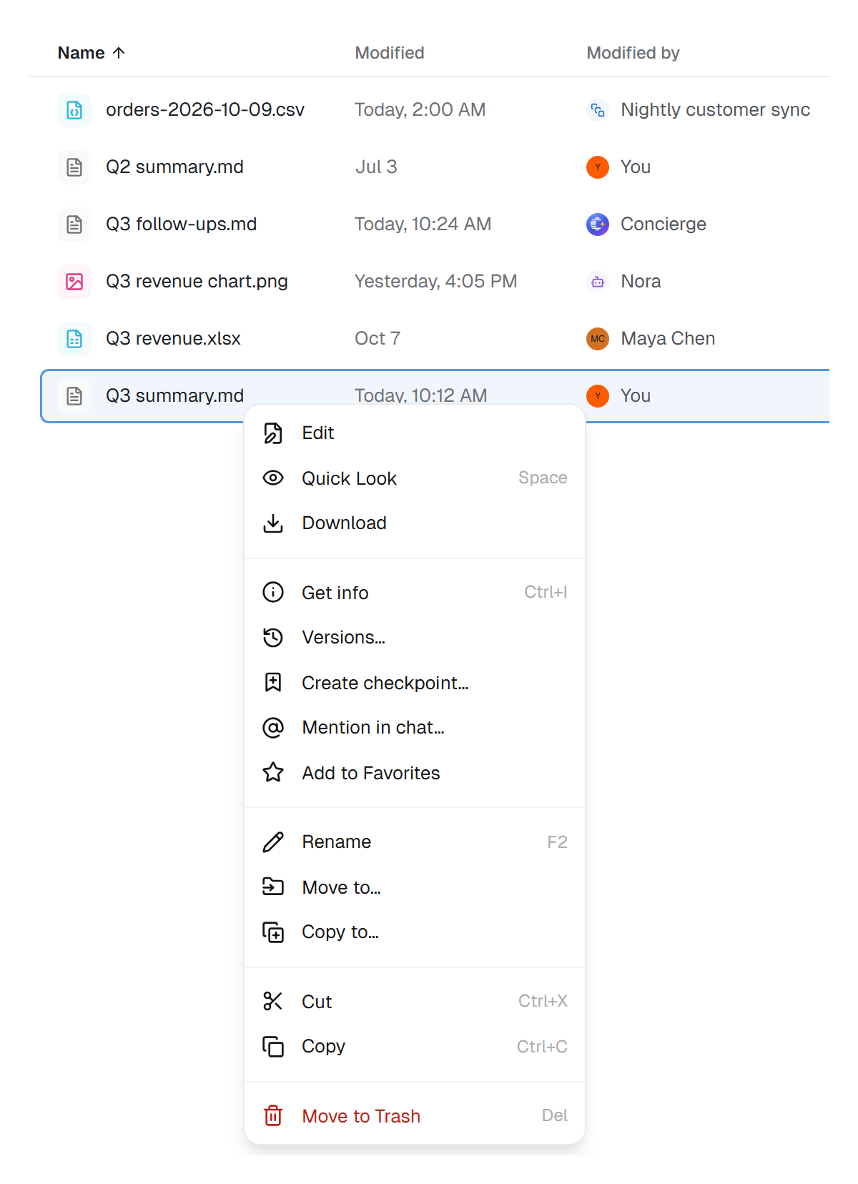Click the Nightly customer sync avatar icon
This screenshot has height=1184, width=858.
tap(598, 110)
